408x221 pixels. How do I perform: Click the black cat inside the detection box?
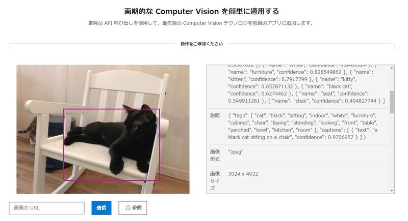(114, 139)
